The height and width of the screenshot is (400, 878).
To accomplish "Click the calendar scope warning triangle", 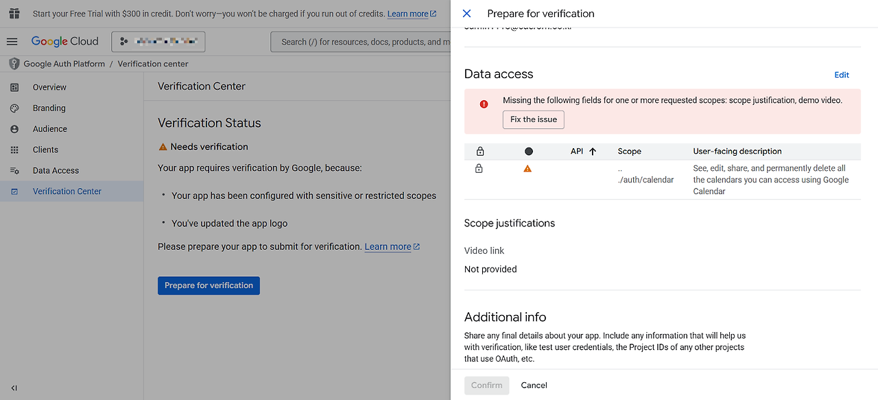I will (x=527, y=169).
